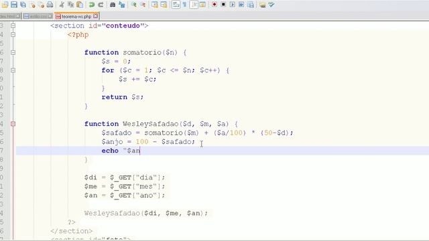429x241 pixels.
Task: Play back the recorded macro
Action: click(233, 5)
